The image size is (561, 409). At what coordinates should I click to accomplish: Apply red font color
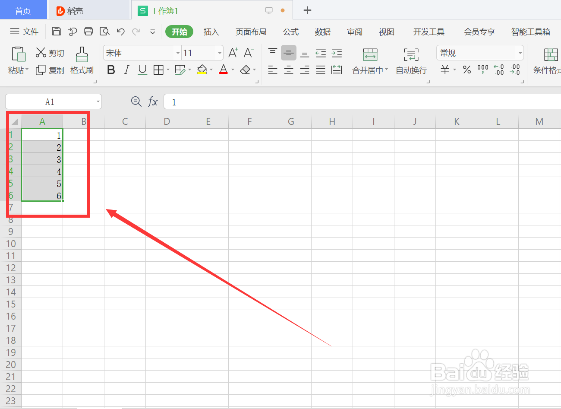click(223, 70)
